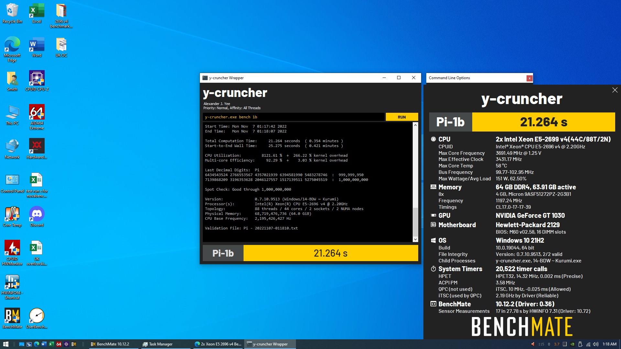Click scroll-down arrow in y-cruncher output
Image resolution: width=621 pixels, height=349 pixels.
point(415,239)
